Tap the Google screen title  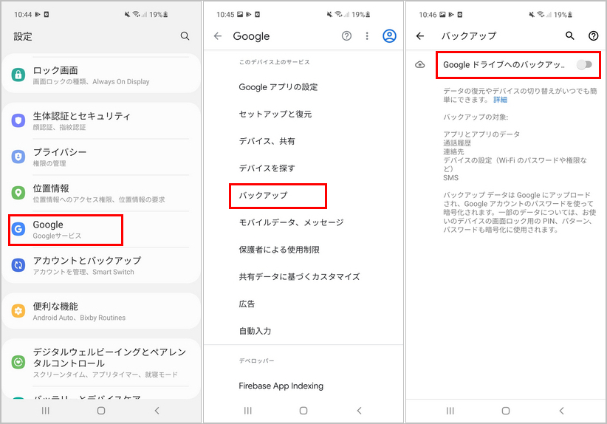tap(251, 36)
